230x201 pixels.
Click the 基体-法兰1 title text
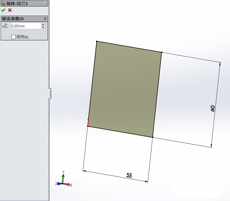[17, 3]
